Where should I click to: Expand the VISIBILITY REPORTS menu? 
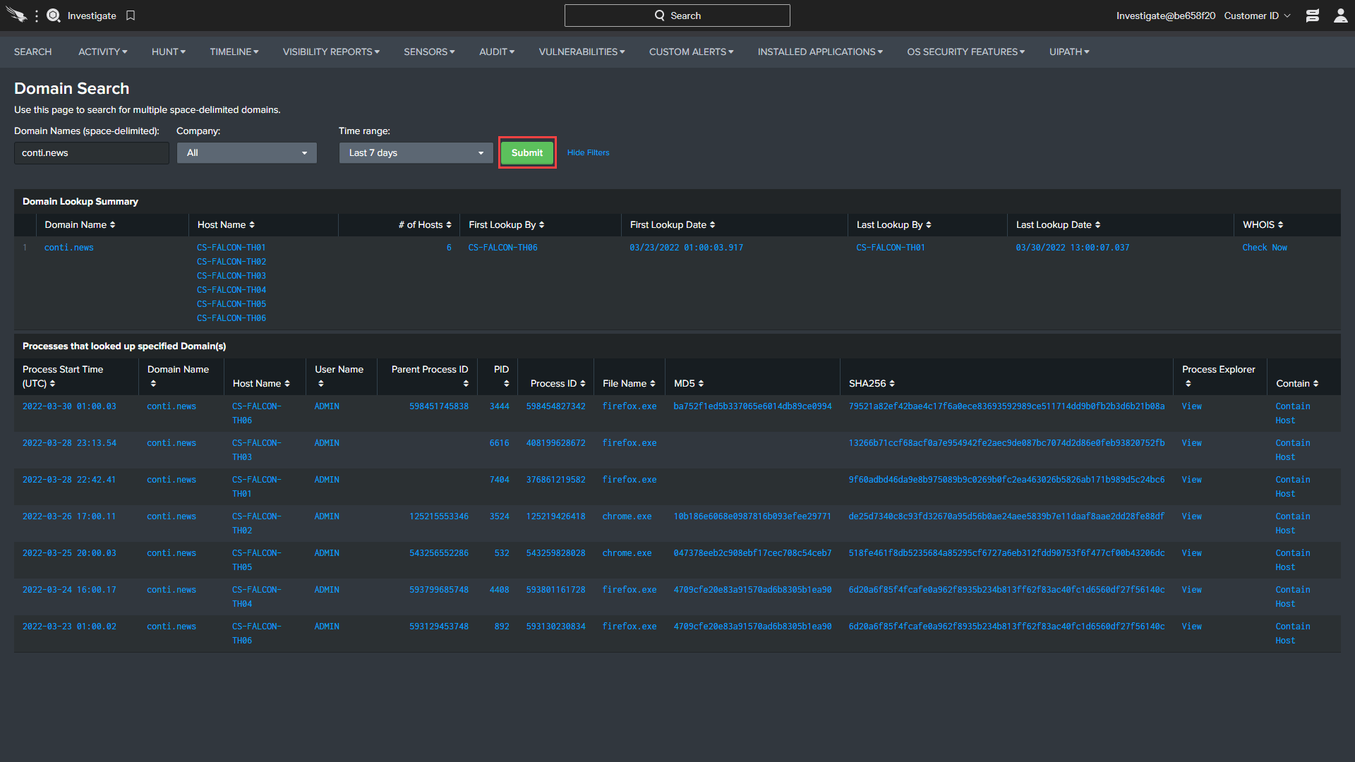pos(331,52)
